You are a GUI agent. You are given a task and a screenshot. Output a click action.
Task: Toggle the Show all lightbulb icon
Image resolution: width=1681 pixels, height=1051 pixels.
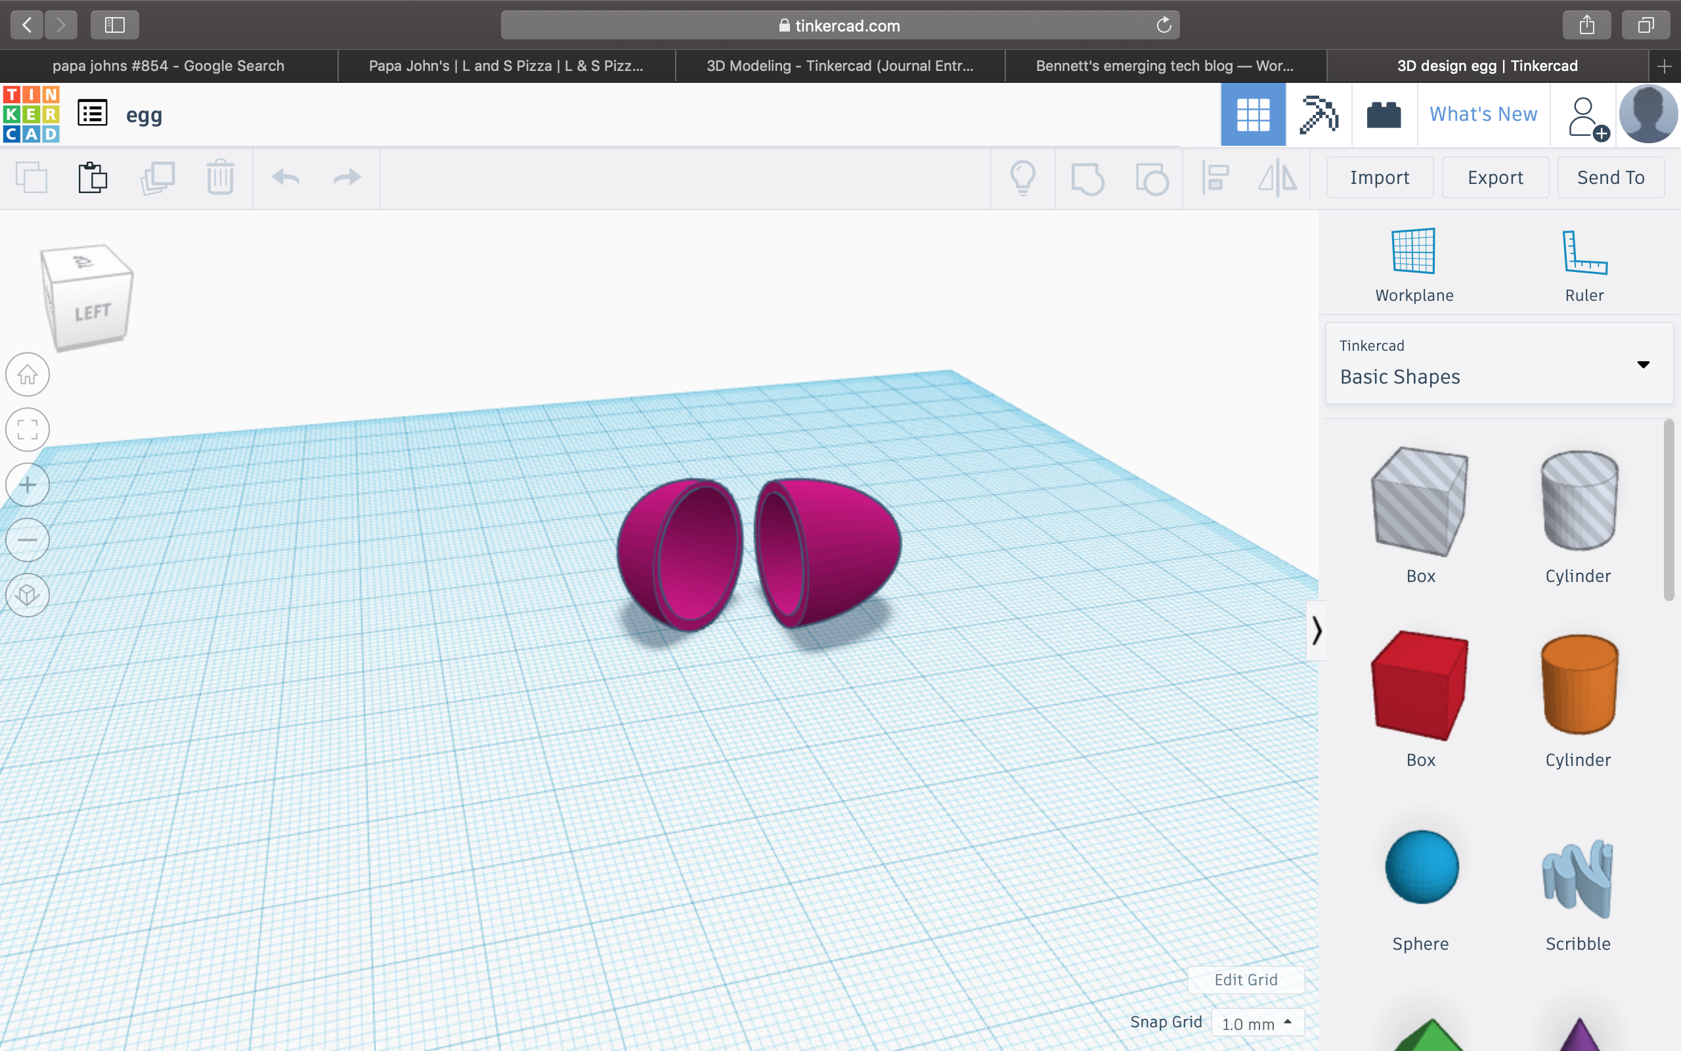pos(1022,178)
